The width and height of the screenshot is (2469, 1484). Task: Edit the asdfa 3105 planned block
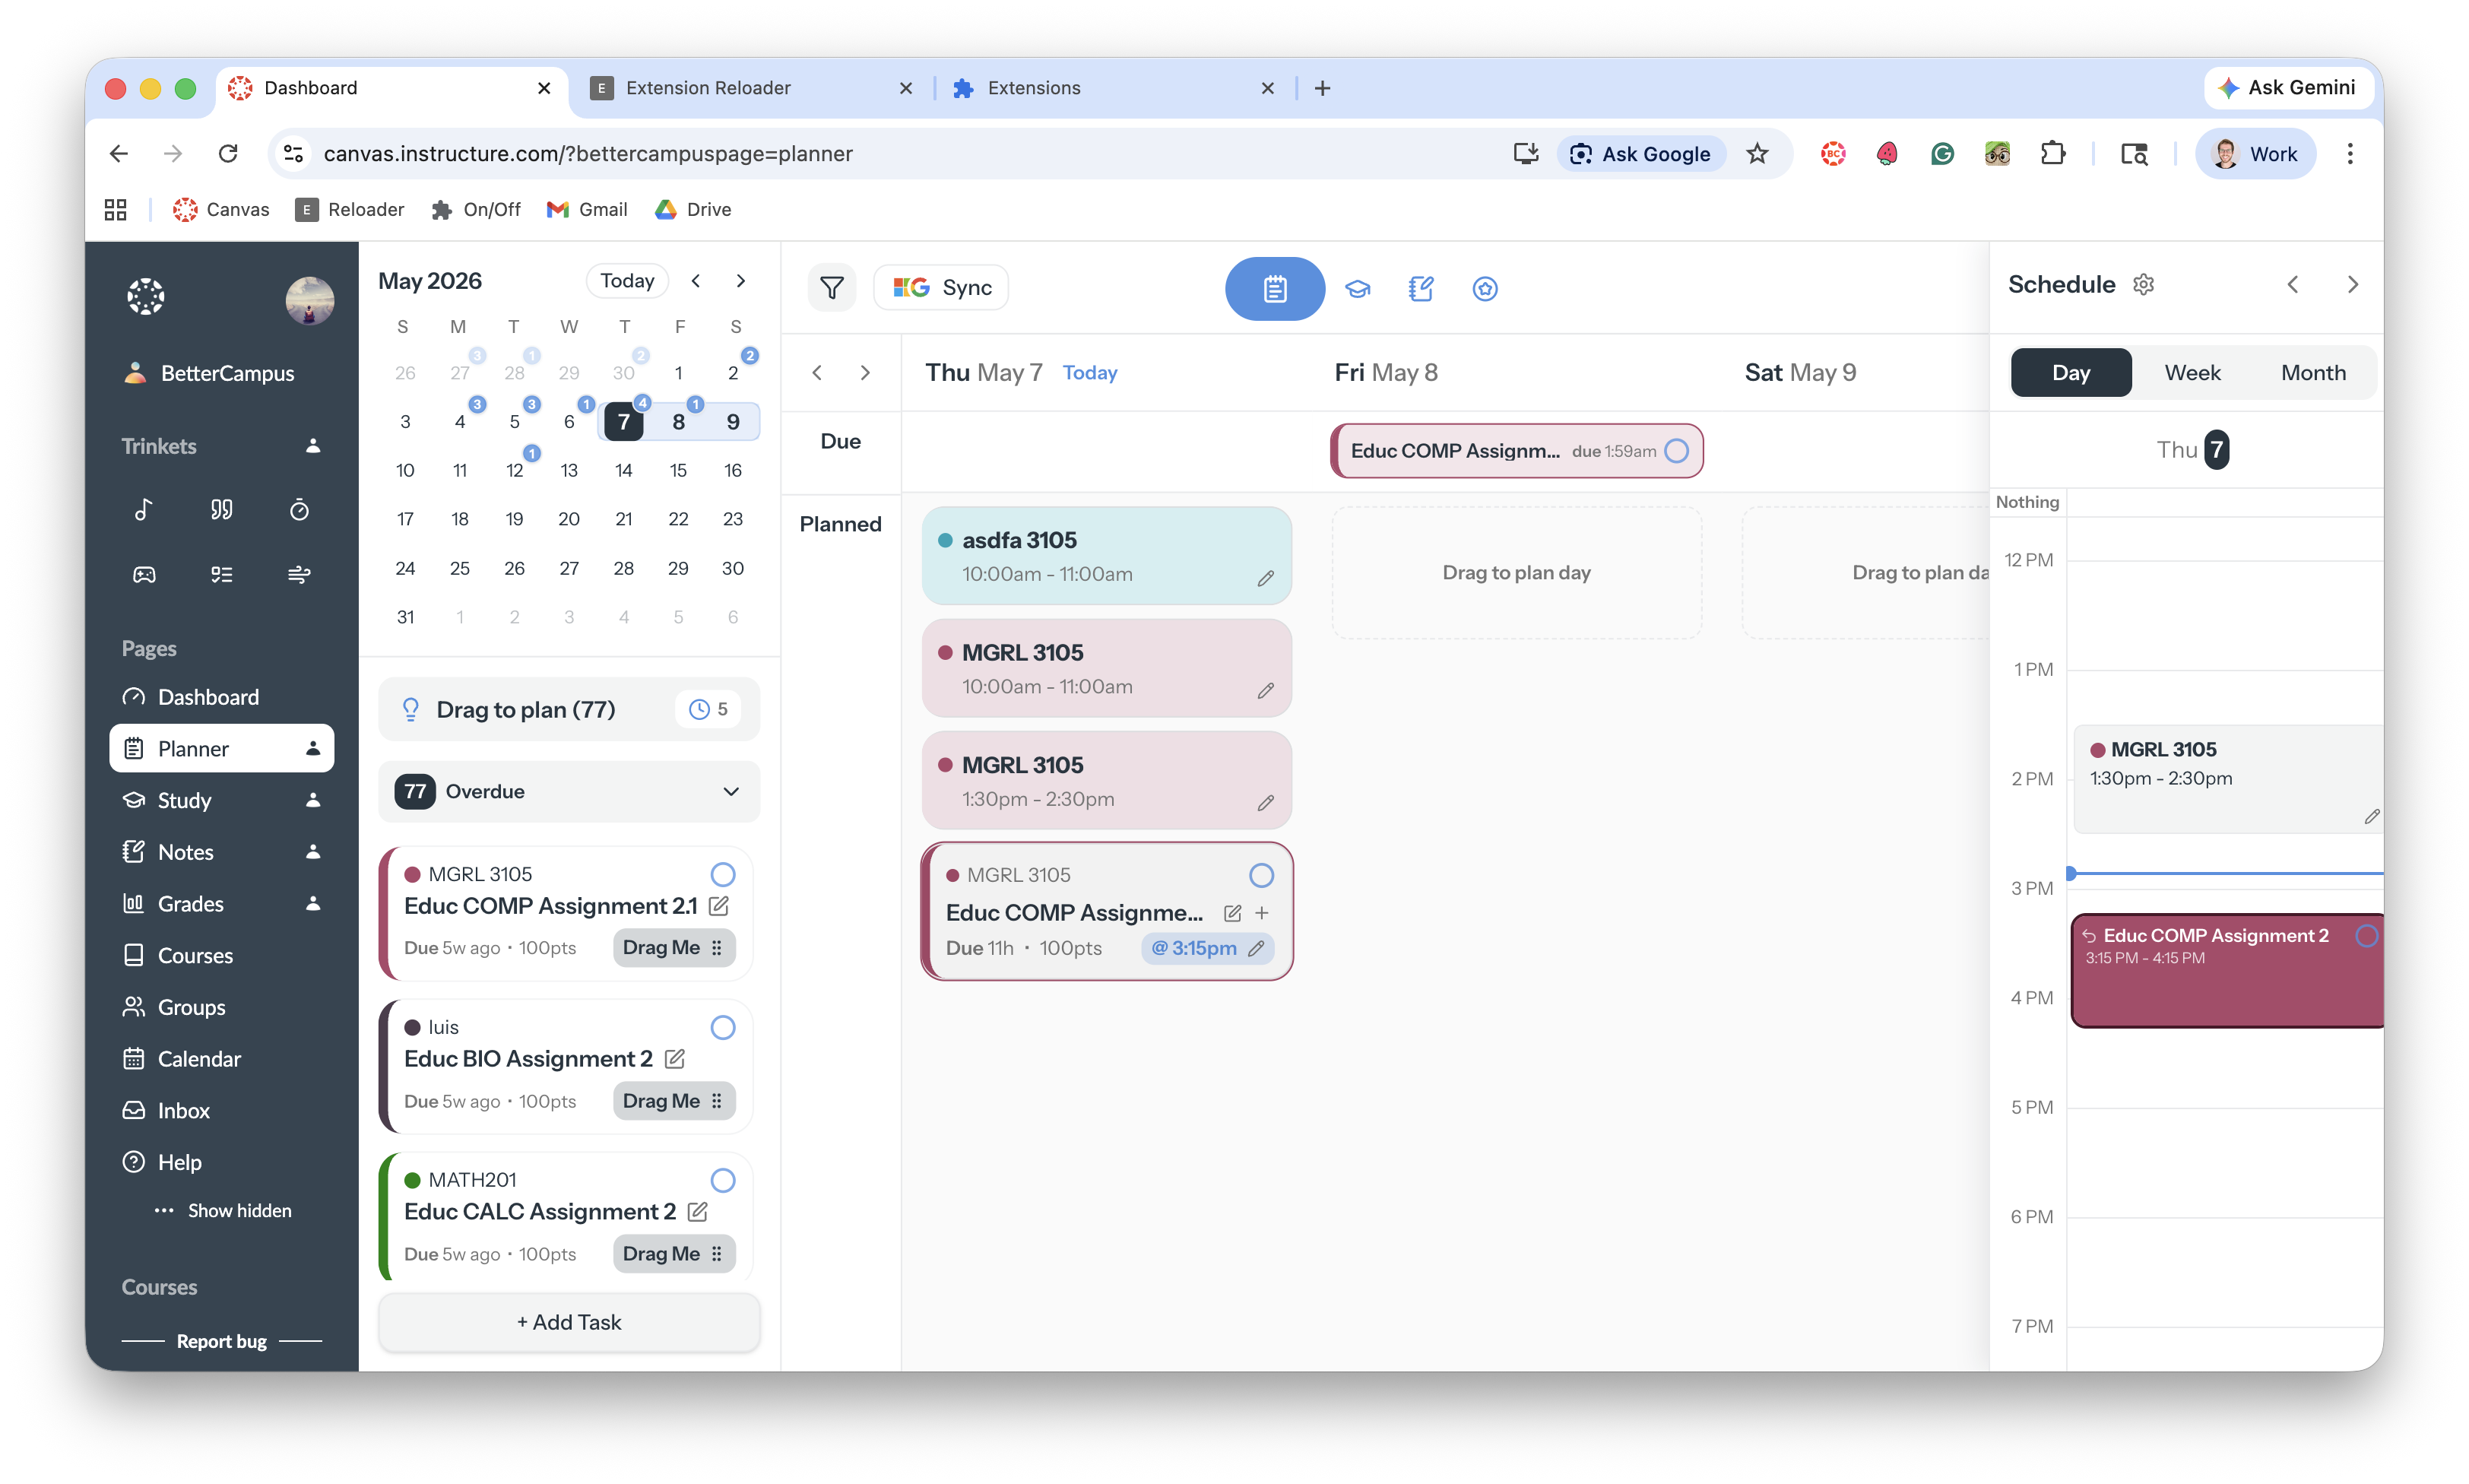click(1266, 578)
